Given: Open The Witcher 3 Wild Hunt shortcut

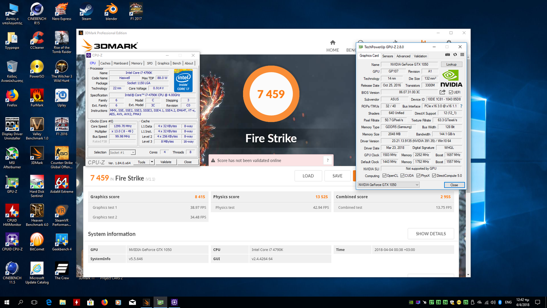Looking at the screenshot, I should click(62, 71).
